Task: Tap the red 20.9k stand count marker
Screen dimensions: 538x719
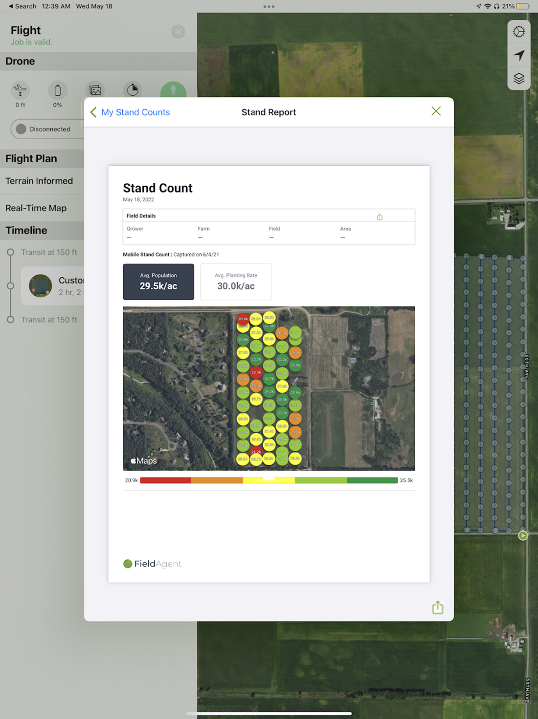Action: pyautogui.click(x=243, y=319)
